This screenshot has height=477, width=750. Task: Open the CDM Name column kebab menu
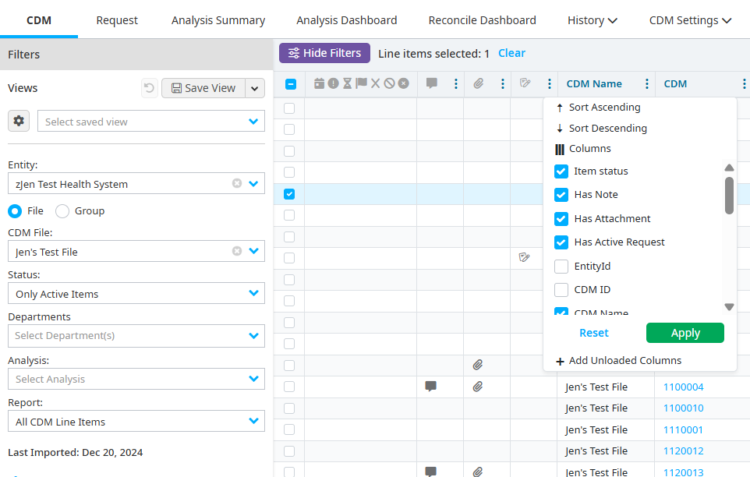click(646, 84)
